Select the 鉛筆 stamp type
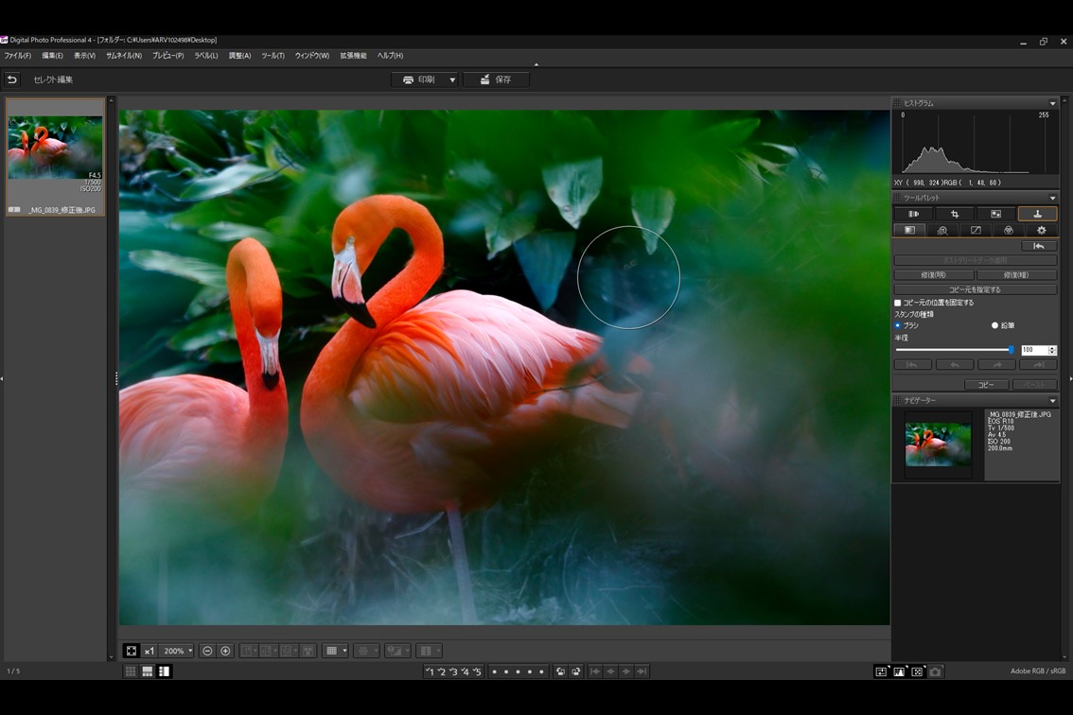1073x715 pixels. point(994,325)
